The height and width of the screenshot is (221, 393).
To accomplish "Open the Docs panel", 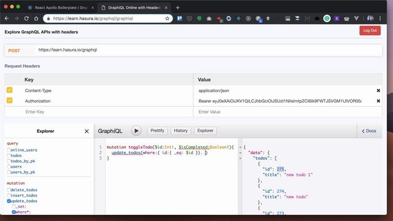I will (369, 131).
